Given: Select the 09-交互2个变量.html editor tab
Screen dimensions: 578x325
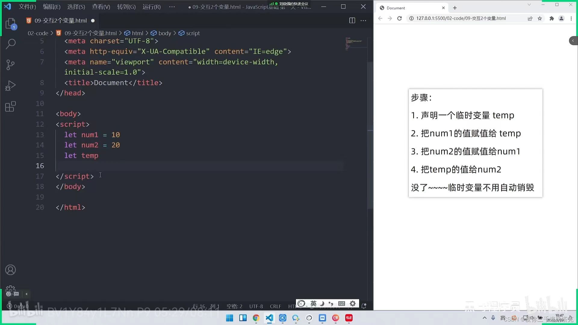Looking at the screenshot, I should (x=61, y=20).
